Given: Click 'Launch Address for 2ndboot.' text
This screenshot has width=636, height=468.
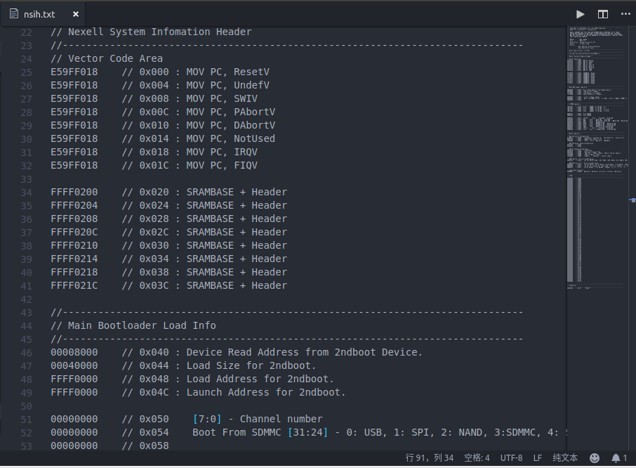Looking at the screenshot, I should click(266, 393).
